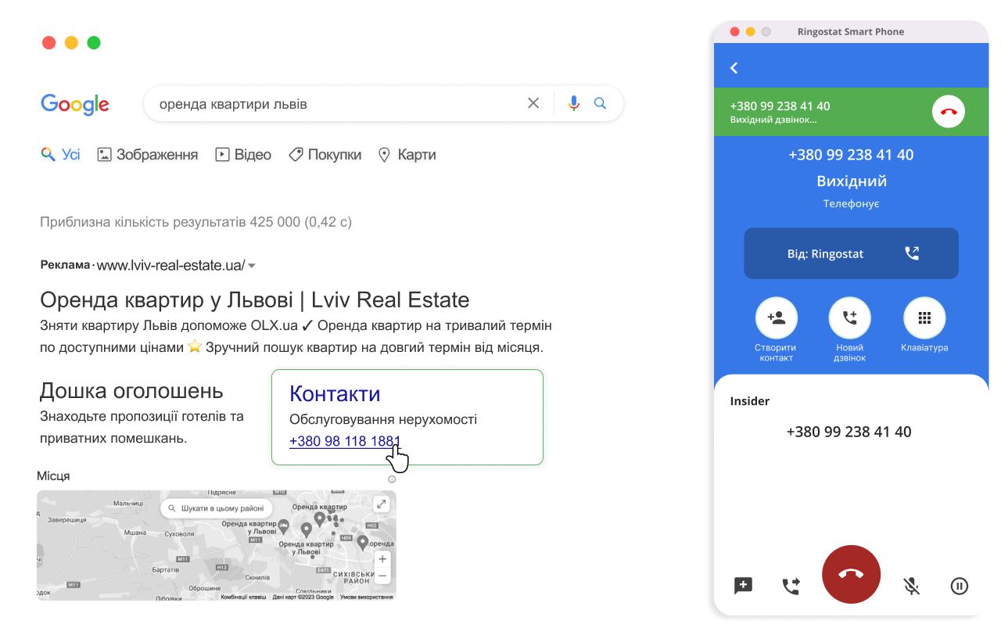Start a Новий дзвінок
This screenshot has height=635, width=1001.
[849, 318]
